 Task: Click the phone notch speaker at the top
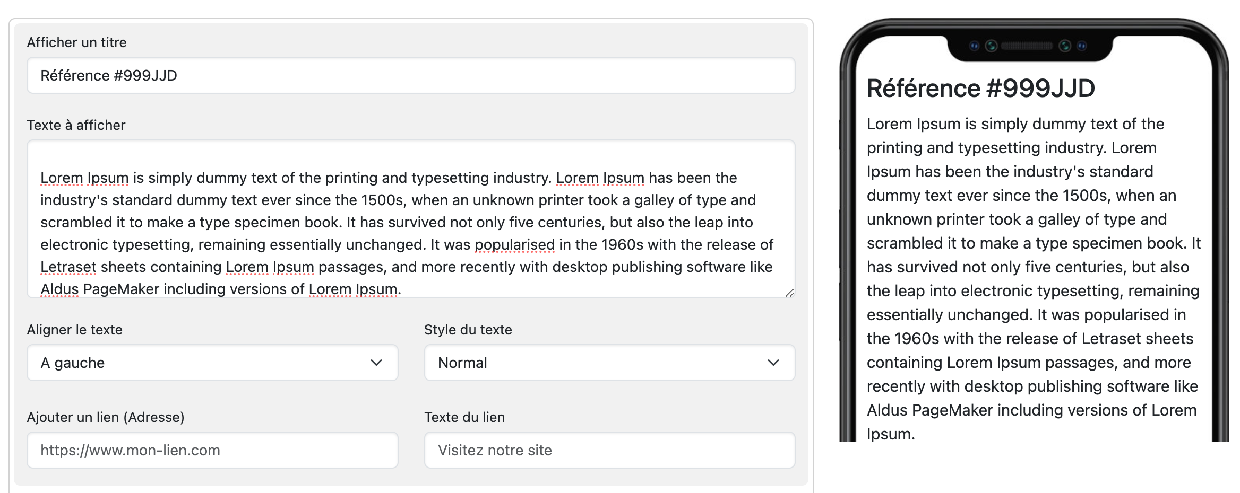pos(1027,46)
